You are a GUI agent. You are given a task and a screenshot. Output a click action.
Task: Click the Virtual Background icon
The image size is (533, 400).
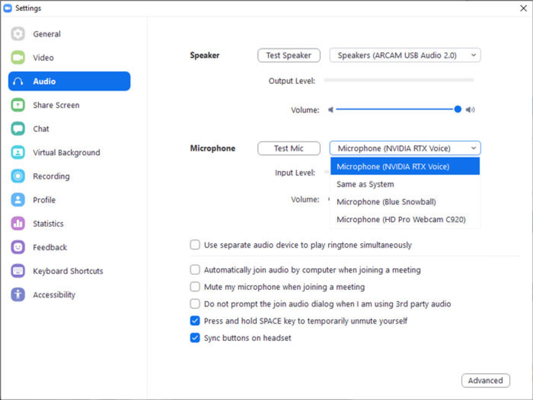point(18,152)
